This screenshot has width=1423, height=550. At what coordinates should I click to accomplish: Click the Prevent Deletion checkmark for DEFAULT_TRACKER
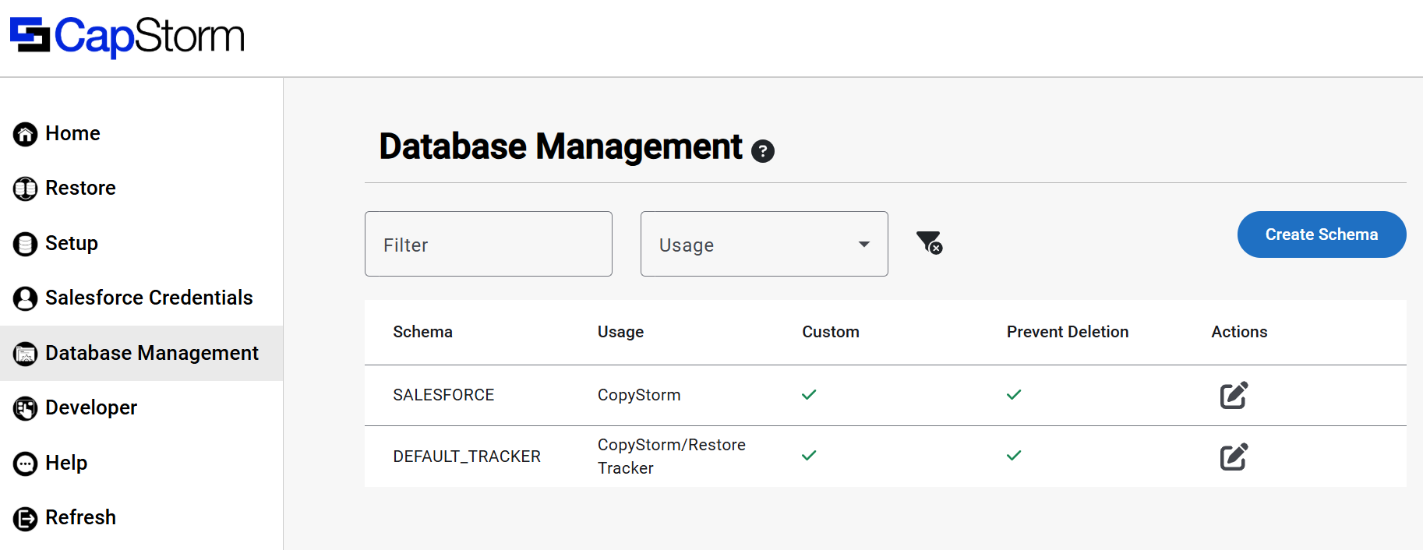click(x=1014, y=456)
